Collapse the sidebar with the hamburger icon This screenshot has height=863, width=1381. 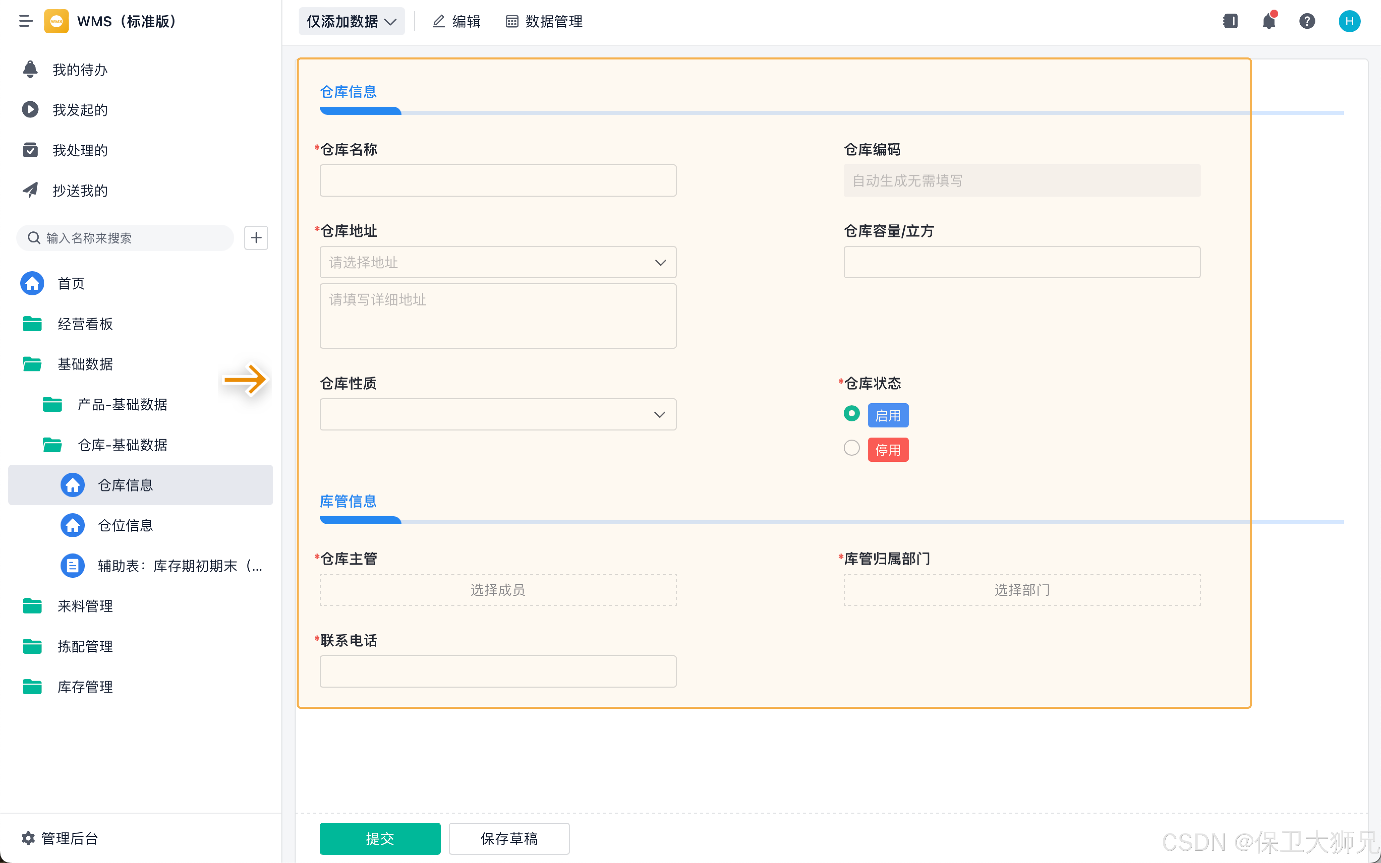[x=26, y=21]
